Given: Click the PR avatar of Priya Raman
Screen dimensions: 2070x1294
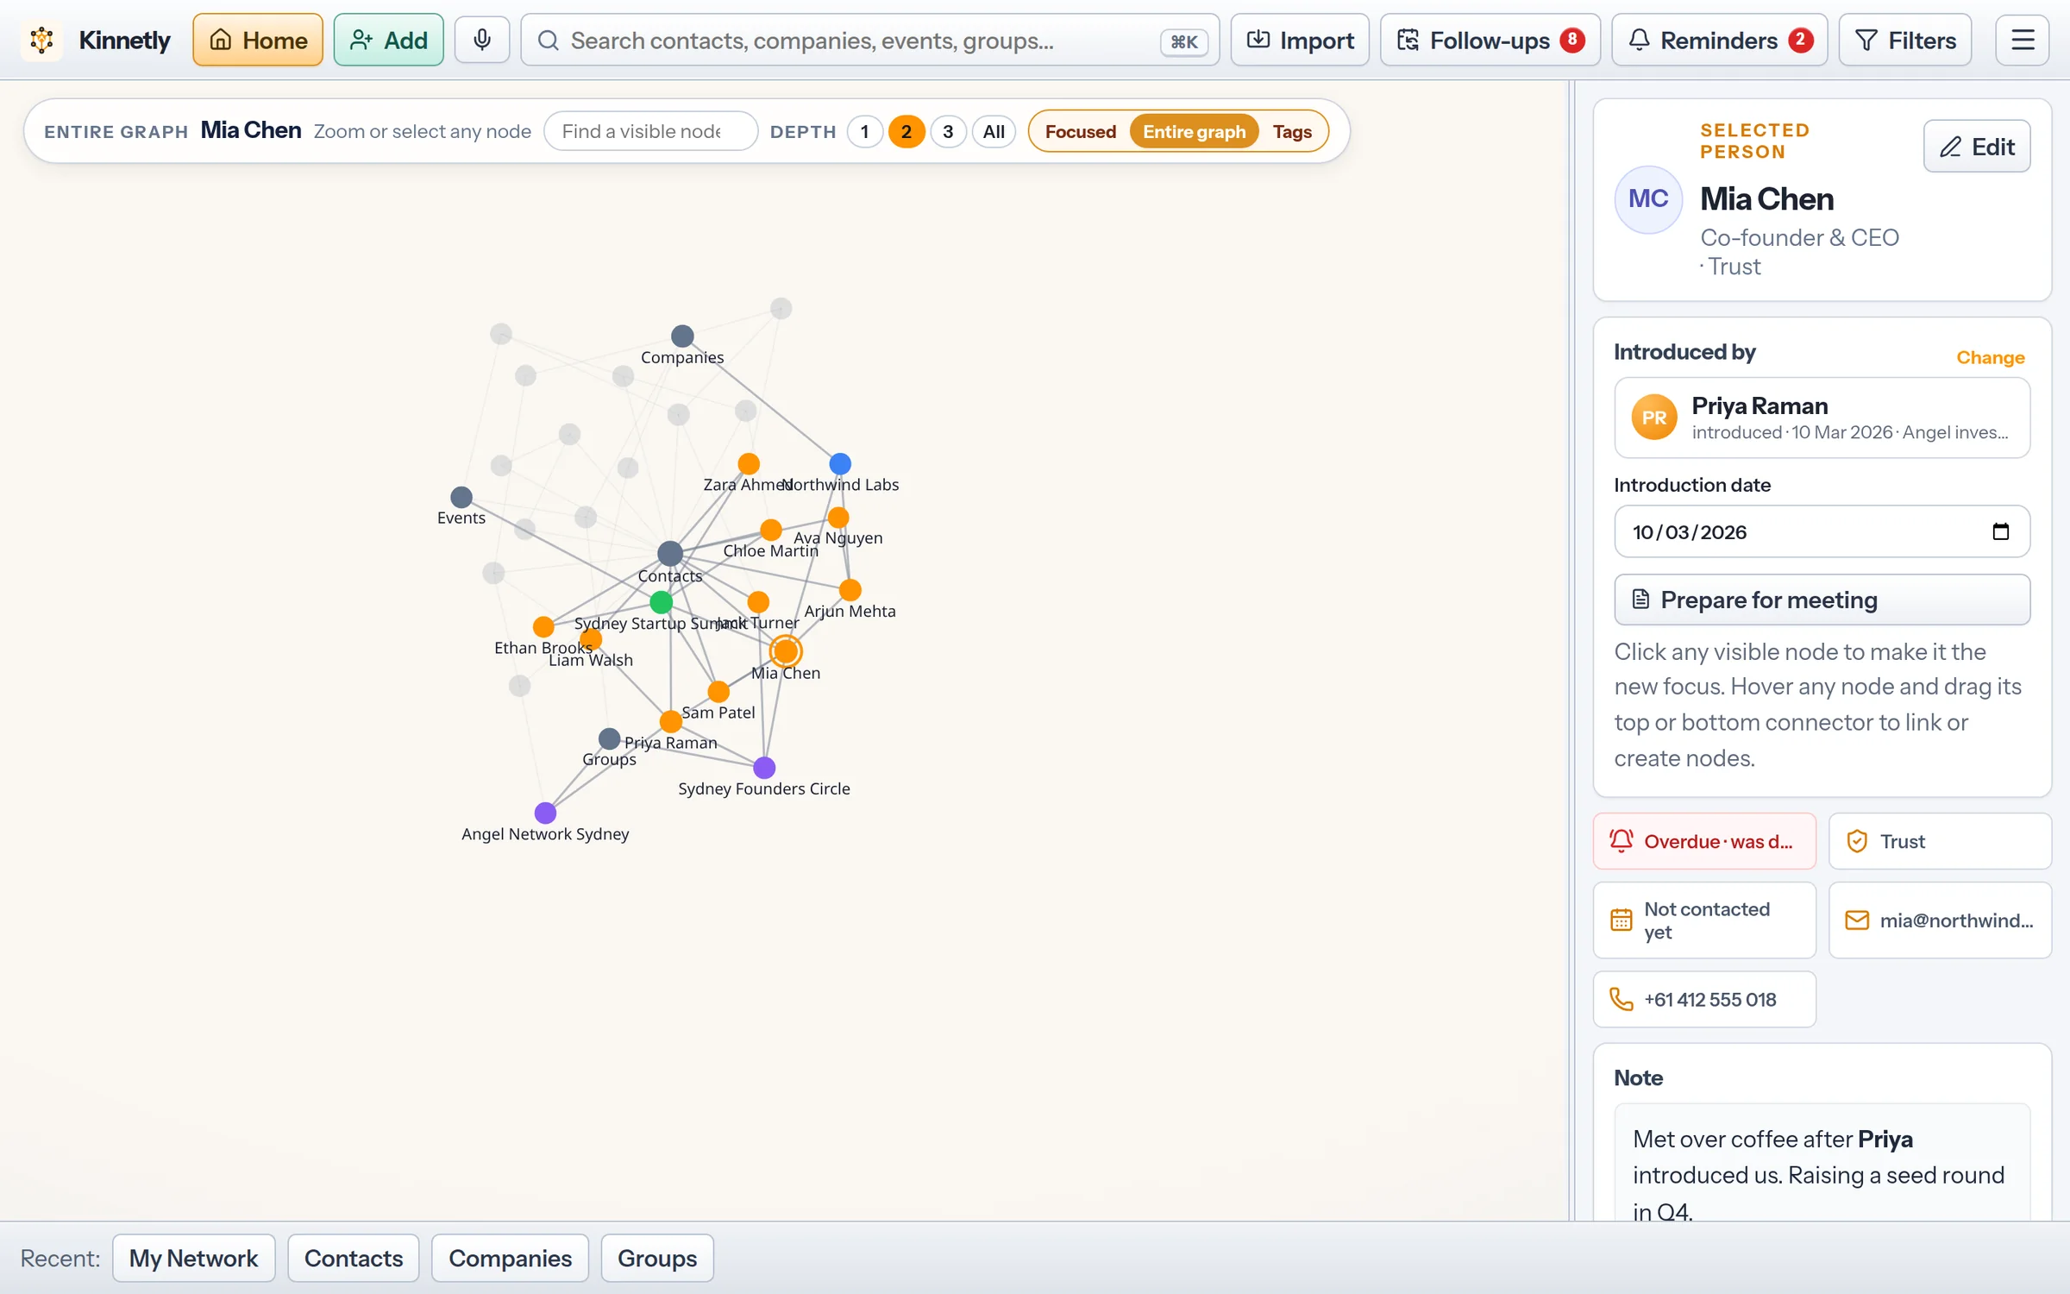Looking at the screenshot, I should coord(1654,418).
